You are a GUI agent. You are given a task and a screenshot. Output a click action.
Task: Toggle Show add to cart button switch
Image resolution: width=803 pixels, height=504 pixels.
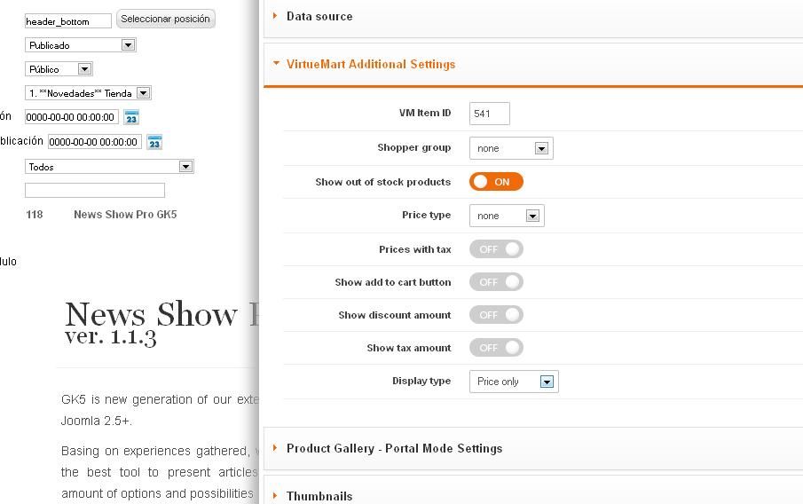tap(496, 282)
